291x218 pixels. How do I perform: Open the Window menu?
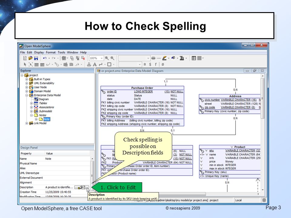[72, 52]
